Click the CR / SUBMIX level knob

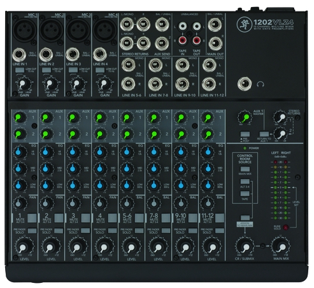coord(245,246)
